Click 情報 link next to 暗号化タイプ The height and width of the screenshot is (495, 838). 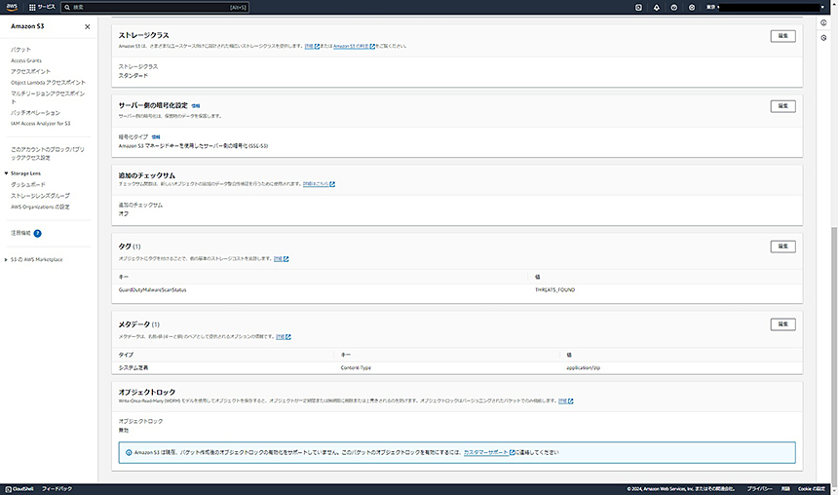[x=156, y=136]
